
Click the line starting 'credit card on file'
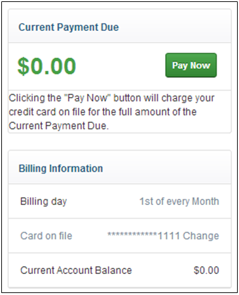(103, 112)
